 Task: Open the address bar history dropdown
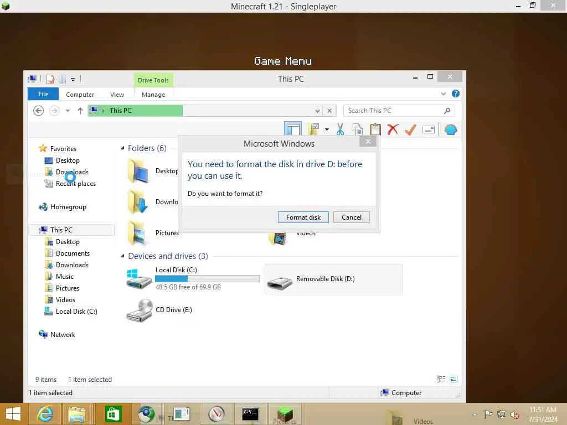(317, 111)
